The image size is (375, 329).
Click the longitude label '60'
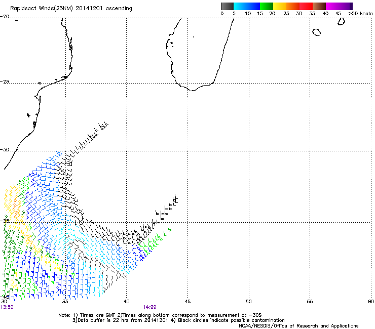click(371, 302)
